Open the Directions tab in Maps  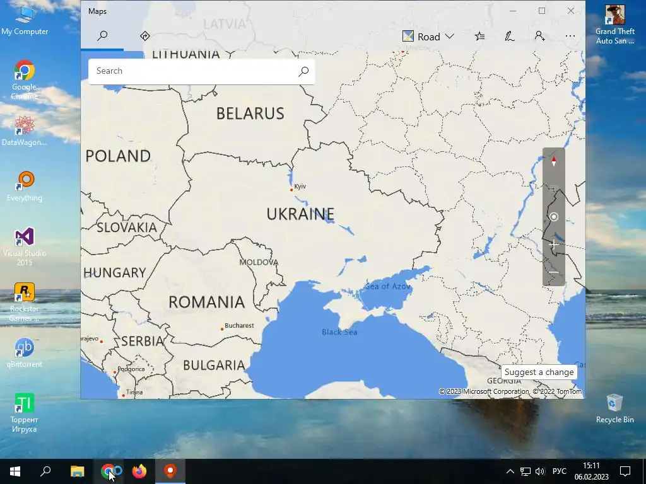pos(144,36)
